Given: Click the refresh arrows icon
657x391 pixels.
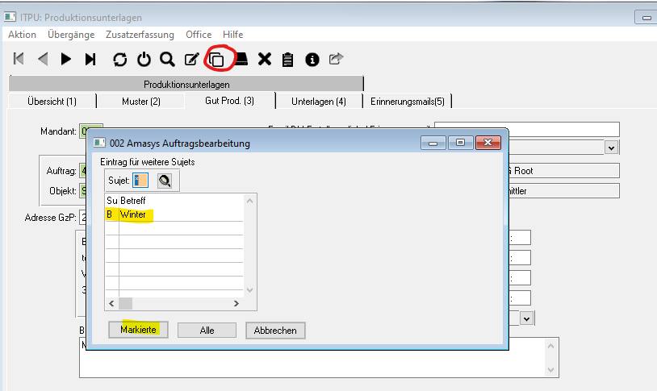Looking at the screenshot, I should point(120,59).
